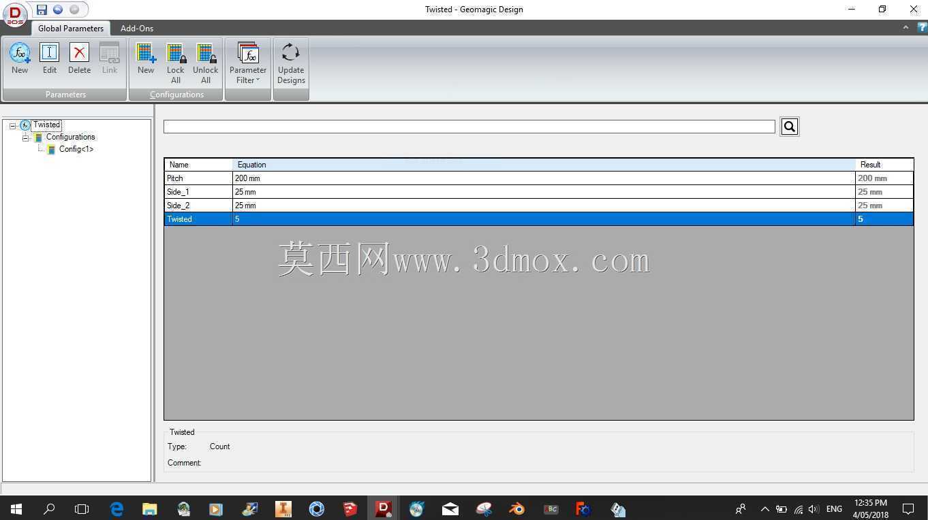Click into the parameter search field

469,127
